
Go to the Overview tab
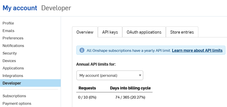tap(85, 32)
